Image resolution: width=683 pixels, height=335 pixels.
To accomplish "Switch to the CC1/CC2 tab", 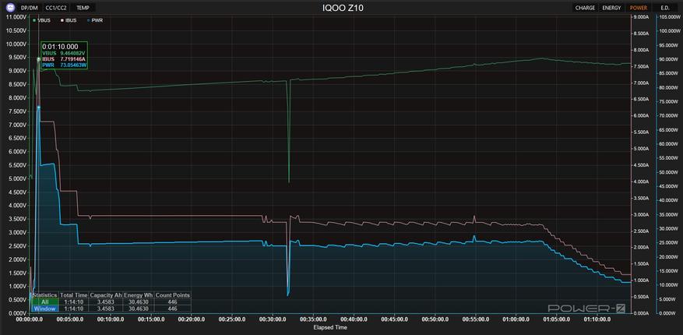I will click(56, 8).
